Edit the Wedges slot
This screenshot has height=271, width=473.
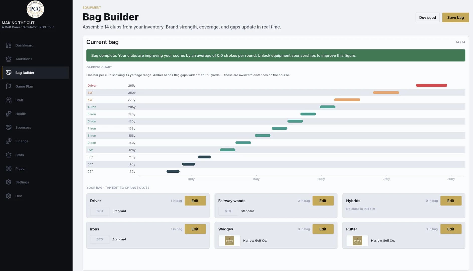(x=323, y=229)
